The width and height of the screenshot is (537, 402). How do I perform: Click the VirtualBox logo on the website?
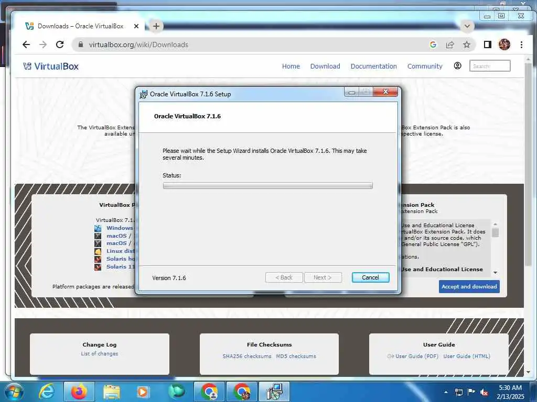[x=51, y=66]
